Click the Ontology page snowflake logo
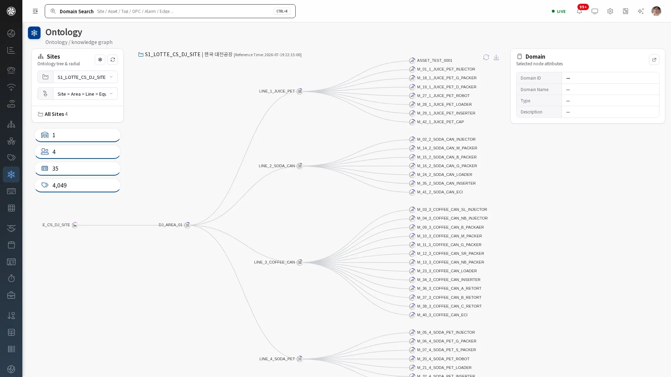 pyautogui.click(x=34, y=33)
